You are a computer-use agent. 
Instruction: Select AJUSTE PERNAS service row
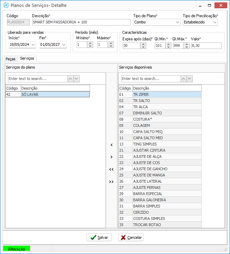pyautogui.click(x=160, y=187)
